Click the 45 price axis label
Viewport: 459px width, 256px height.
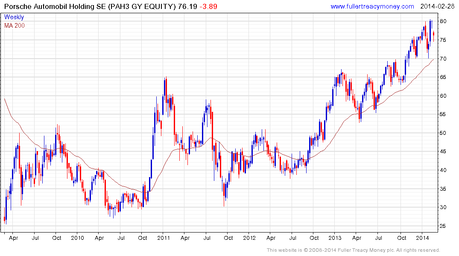443,151
